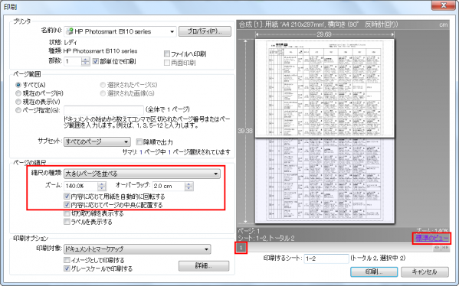Enable 降順で出力 checkbox
The image size is (459, 286).
139,142
